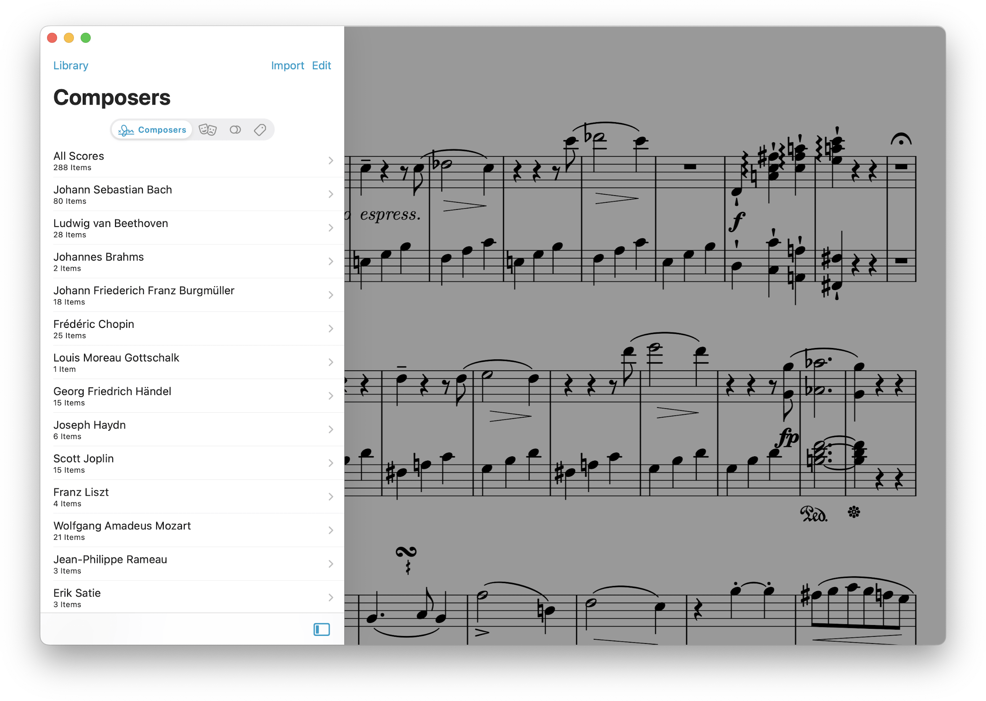Open All Scores list
The height and width of the screenshot is (701, 986).
192,161
